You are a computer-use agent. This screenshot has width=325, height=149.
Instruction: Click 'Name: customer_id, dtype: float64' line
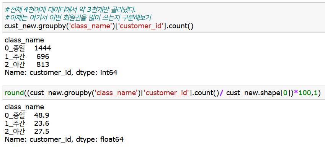click(64, 139)
